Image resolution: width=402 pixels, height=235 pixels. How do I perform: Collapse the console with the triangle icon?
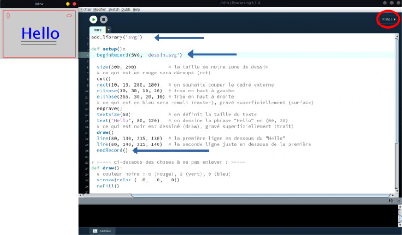pos(398,201)
